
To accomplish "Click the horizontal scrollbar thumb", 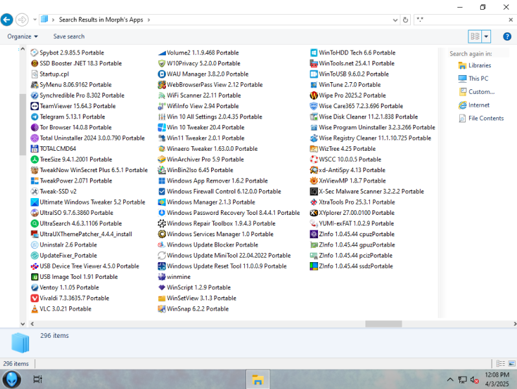I will pos(384,324).
